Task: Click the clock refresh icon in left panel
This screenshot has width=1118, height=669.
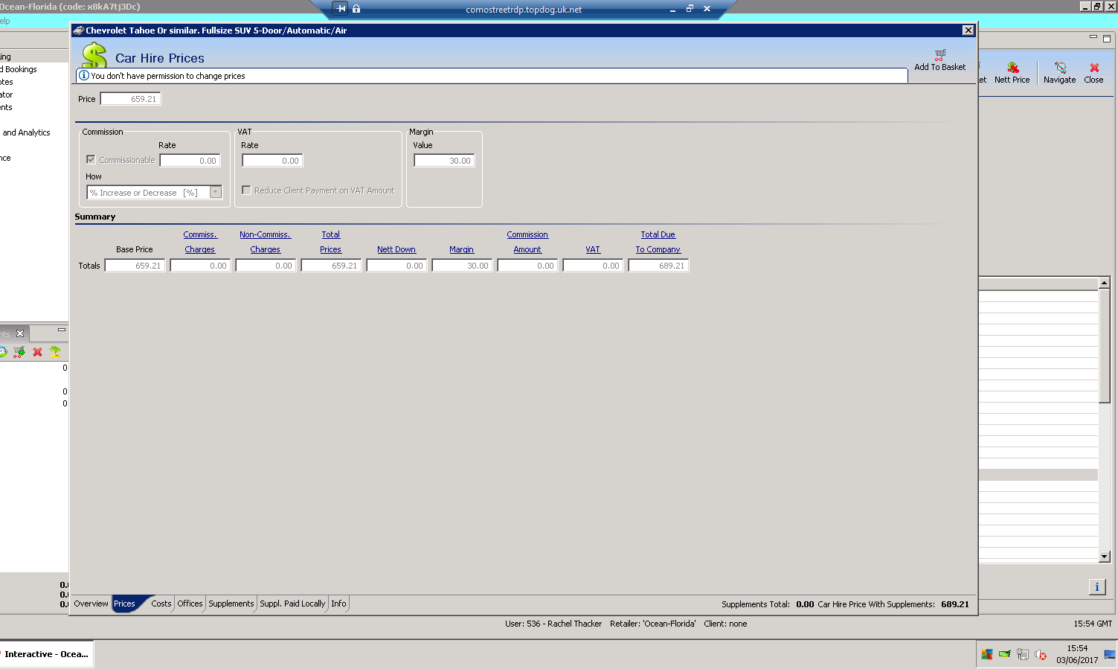Action: [3, 352]
